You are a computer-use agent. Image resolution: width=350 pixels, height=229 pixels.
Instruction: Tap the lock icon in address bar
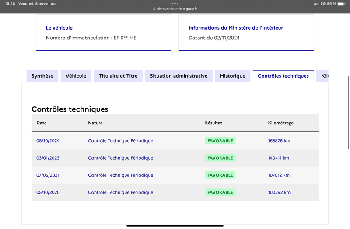tap(154, 9)
